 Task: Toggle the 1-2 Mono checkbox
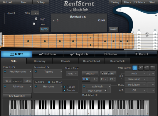coord(49,82)
